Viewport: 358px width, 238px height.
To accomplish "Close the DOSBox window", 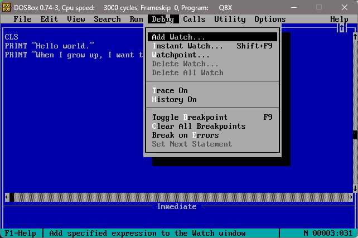I will (344, 8).
